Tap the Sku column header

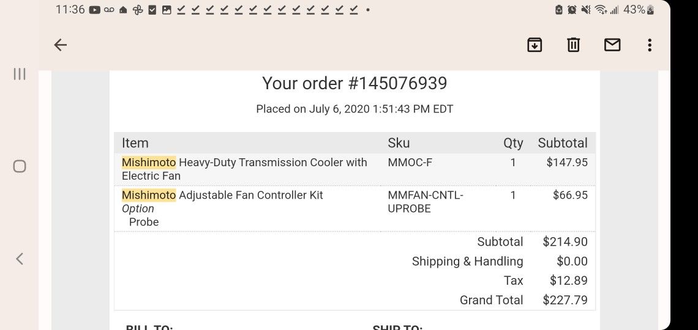point(399,143)
